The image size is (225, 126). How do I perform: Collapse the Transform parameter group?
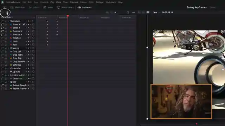pos(8,21)
